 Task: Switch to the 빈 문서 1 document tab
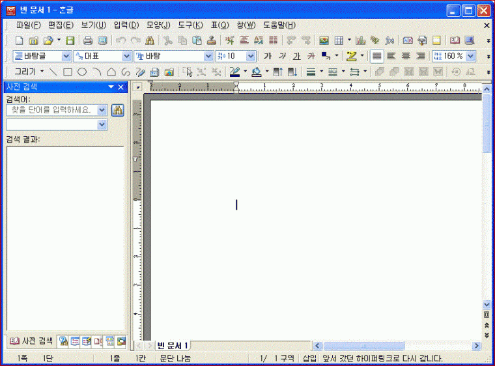pos(173,345)
